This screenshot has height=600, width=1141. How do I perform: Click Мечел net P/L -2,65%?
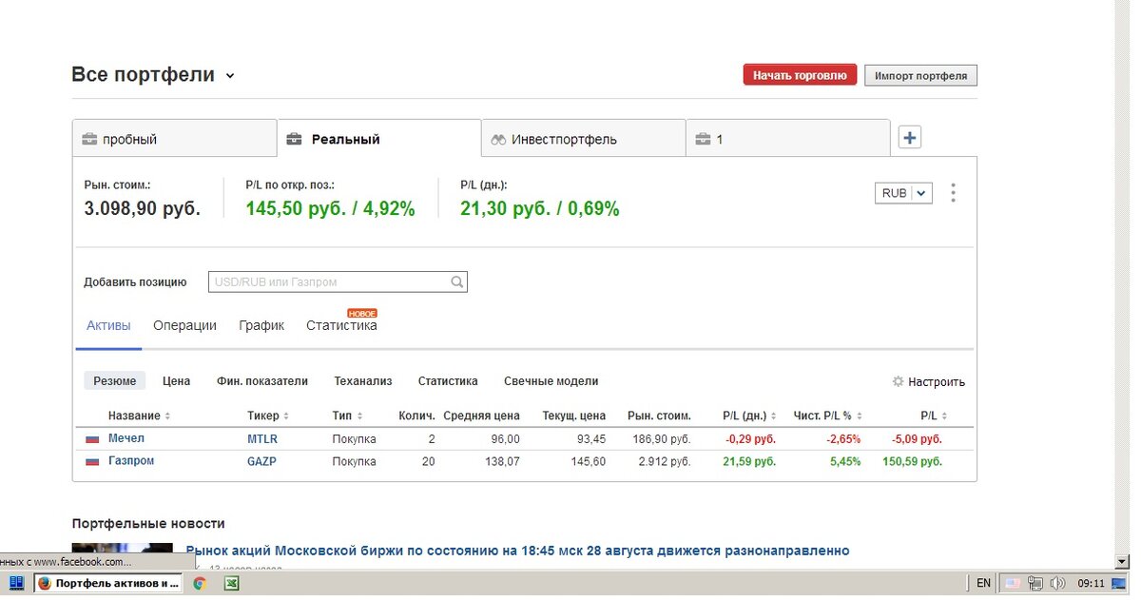point(843,439)
